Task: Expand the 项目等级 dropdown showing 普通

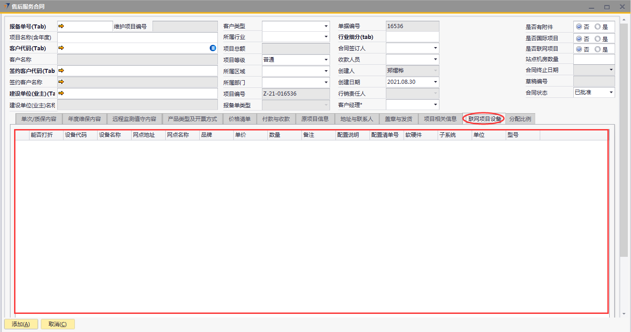Action: click(x=326, y=60)
